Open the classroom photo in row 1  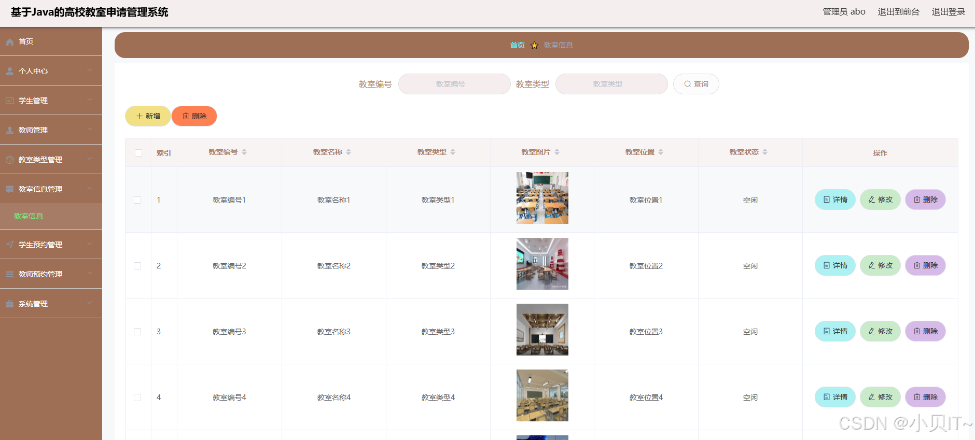542,198
